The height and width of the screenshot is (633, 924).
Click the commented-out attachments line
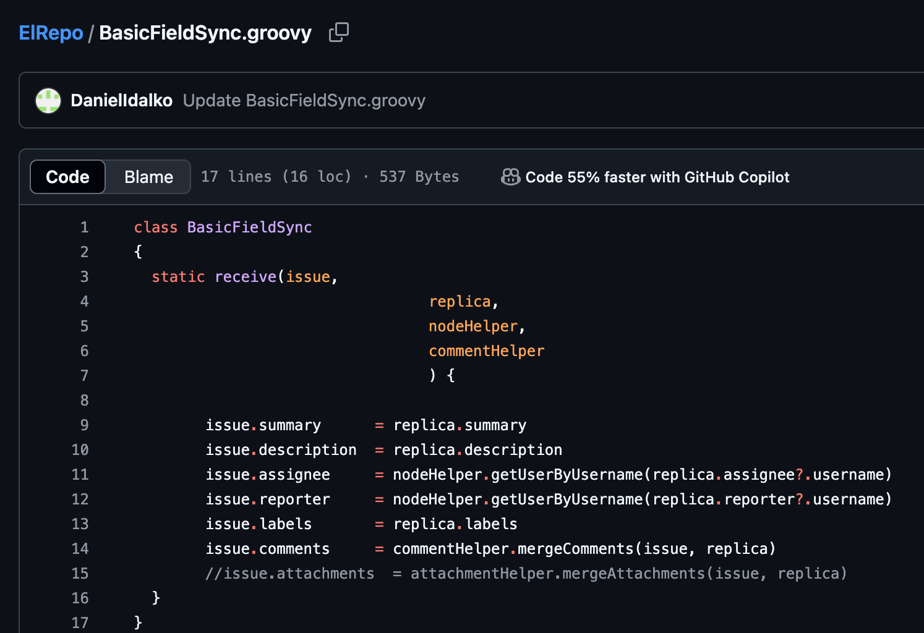click(x=526, y=574)
